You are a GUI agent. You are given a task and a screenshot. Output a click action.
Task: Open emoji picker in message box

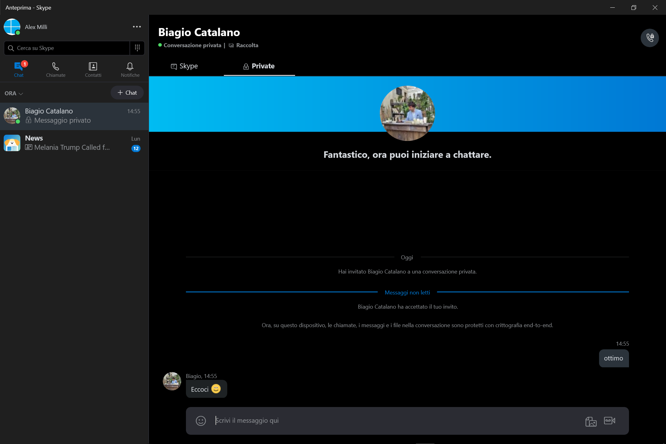[201, 421]
